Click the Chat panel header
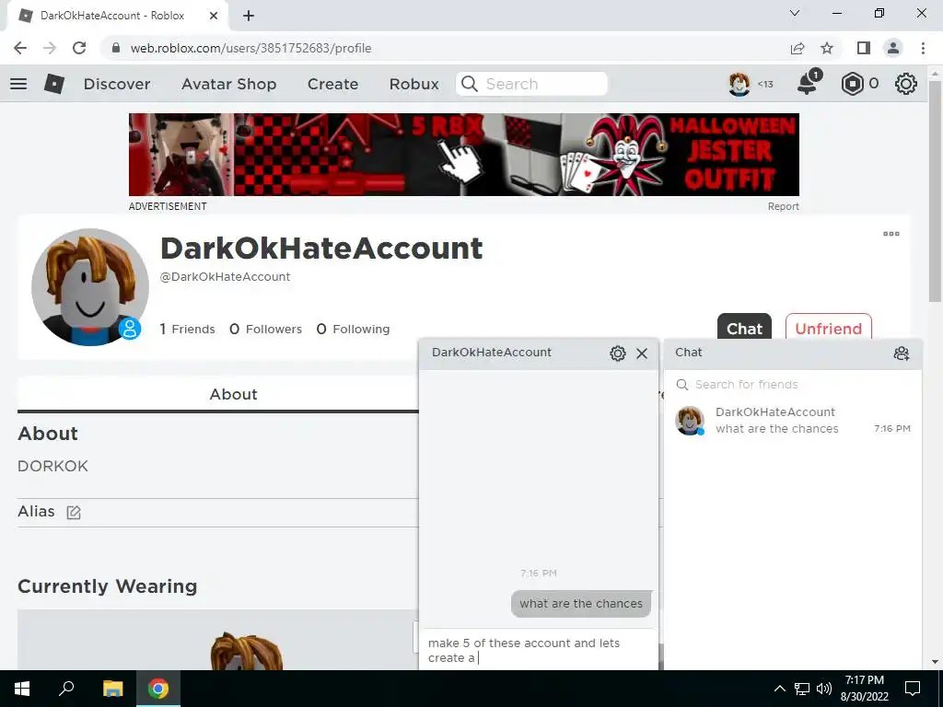Viewport: 943px width, 707px height. pos(793,353)
